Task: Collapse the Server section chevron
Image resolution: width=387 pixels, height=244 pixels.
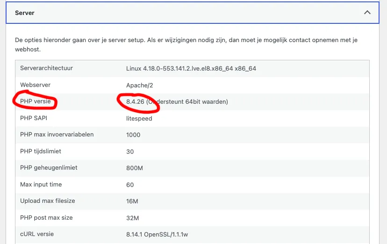Action: tap(367, 12)
